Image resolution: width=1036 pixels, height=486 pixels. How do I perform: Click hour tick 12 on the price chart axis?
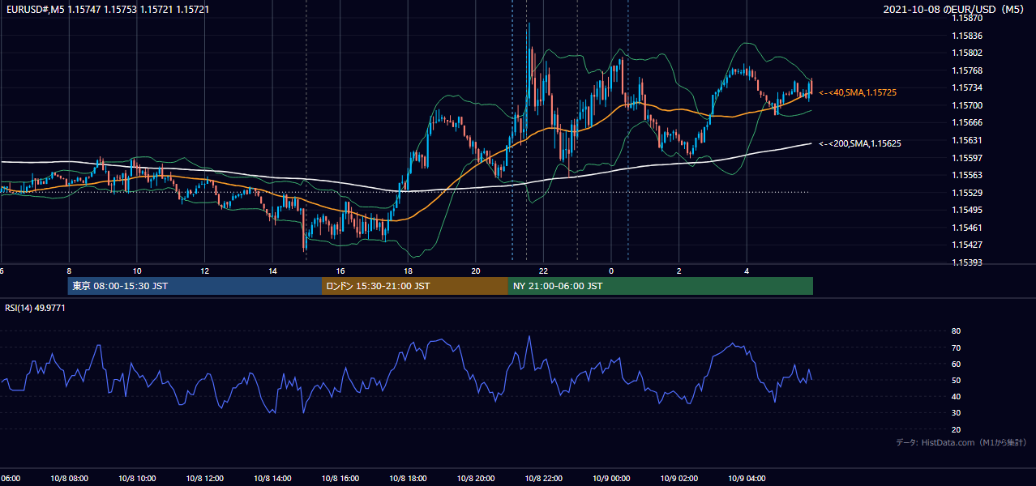point(205,271)
